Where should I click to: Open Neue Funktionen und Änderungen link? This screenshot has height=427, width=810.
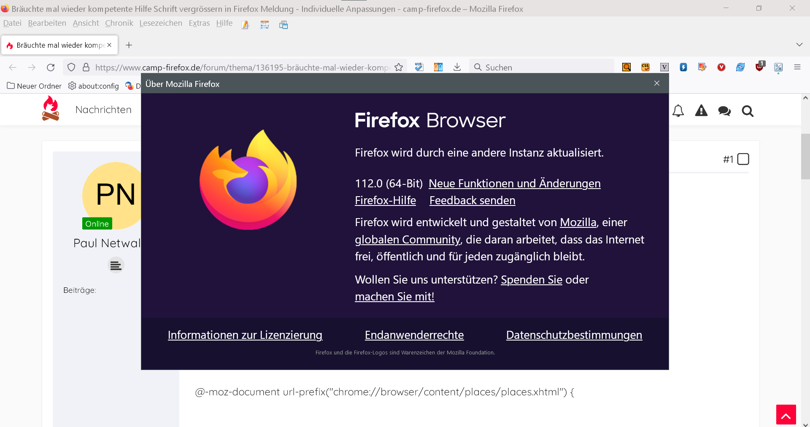pyautogui.click(x=515, y=184)
